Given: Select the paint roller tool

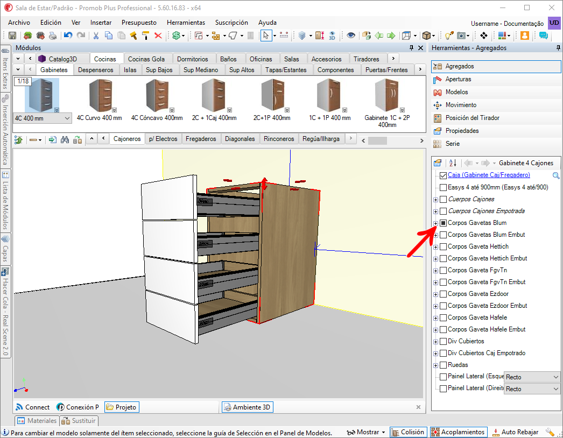Looking at the screenshot, I should click(145, 36).
